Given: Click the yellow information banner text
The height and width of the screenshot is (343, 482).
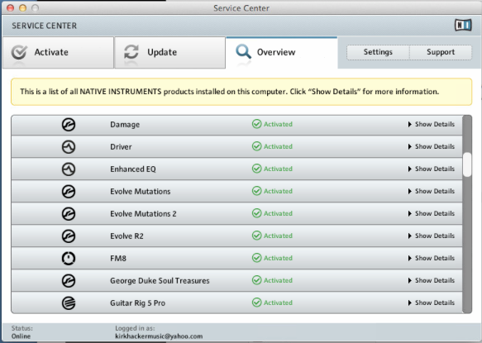Looking at the screenshot, I should coord(229,92).
